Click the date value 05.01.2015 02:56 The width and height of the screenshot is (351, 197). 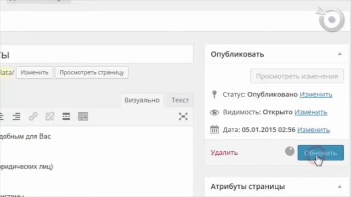tap(268, 130)
